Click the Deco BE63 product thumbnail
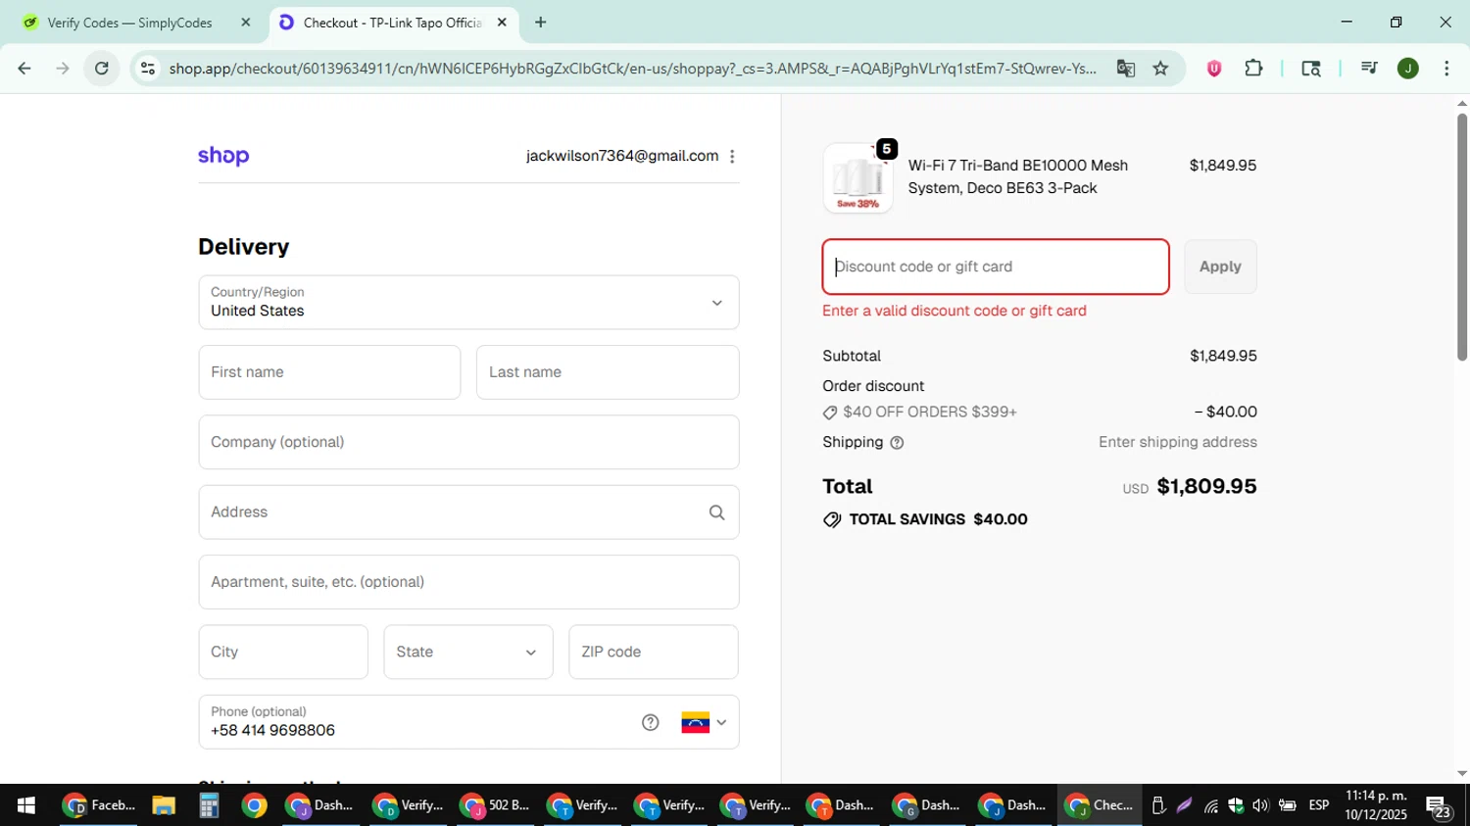The width and height of the screenshot is (1470, 826). tap(857, 178)
